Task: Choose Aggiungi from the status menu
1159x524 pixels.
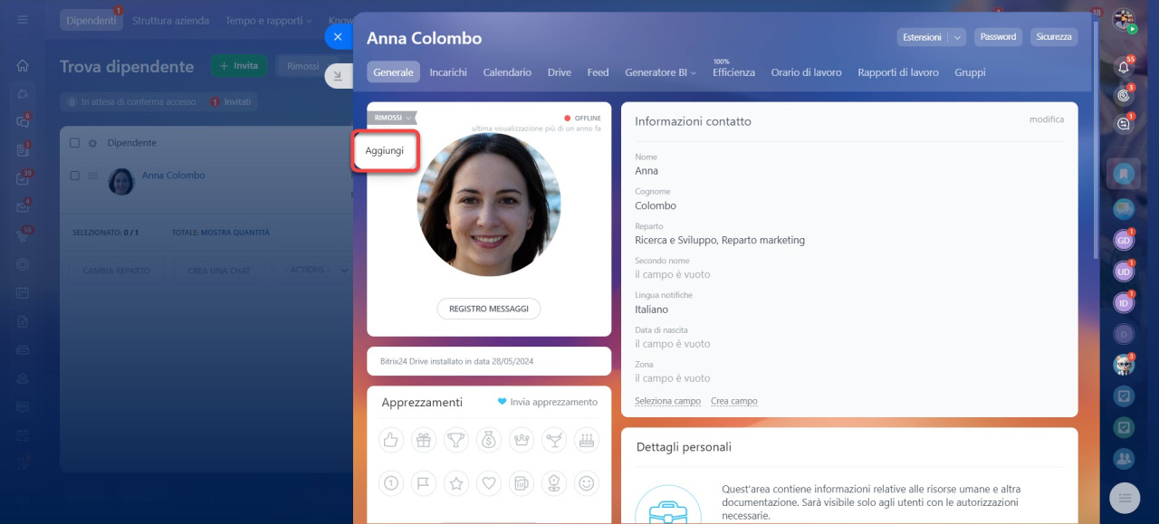Action: pyautogui.click(x=385, y=151)
